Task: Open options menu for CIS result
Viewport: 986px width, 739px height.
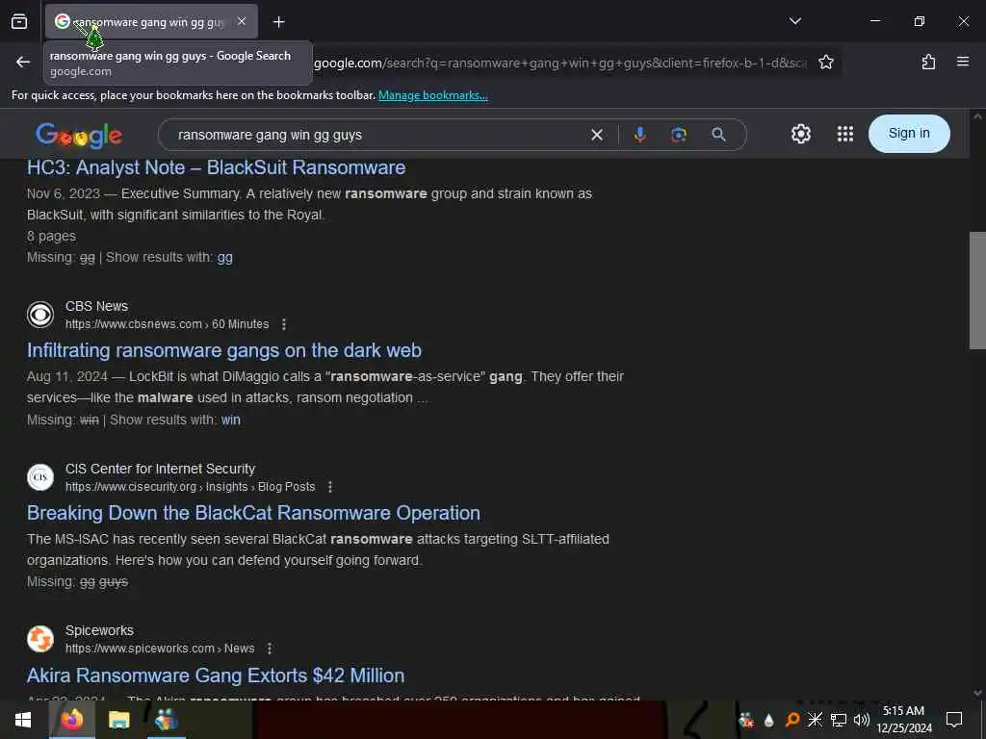Action: tap(330, 487)
